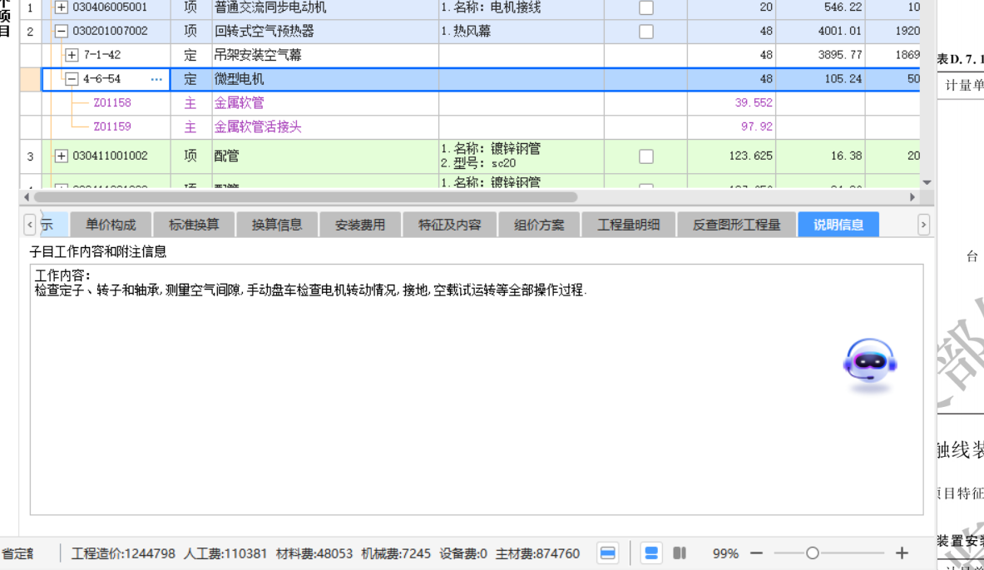Expand item 030406005001
Image resolution: width=984 pixels, height=570 pixels.
(x=61, y=7)
